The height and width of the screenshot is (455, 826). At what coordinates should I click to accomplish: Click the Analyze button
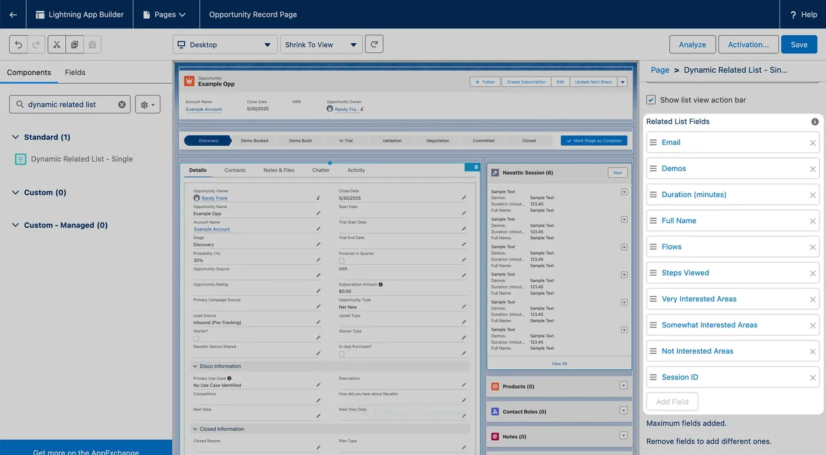click(692, 44)
